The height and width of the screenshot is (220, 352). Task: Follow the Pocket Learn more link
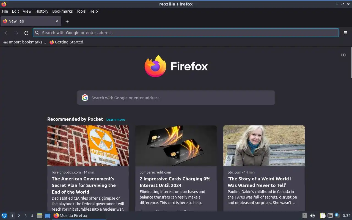tap(116, 119)
